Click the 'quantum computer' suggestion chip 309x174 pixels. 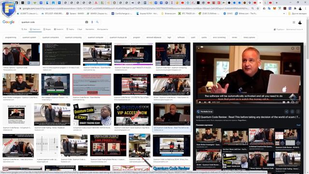tap(96, 37)
